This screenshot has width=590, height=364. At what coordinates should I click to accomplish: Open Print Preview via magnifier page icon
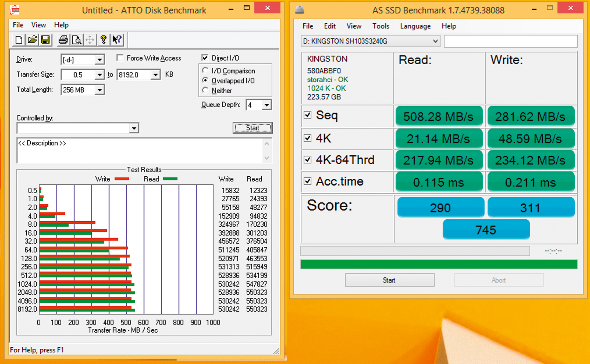[77, 40]
